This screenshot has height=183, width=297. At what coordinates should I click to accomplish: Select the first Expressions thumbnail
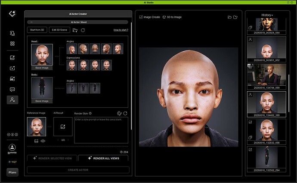pos(72,65)
